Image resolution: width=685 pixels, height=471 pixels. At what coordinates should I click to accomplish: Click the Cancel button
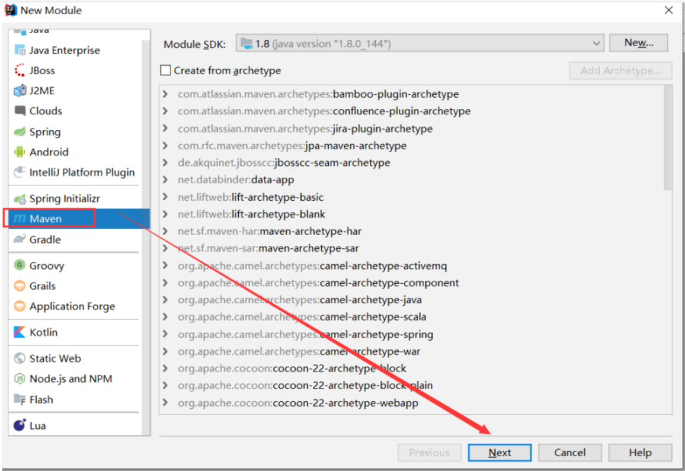[x=569, y=453]
